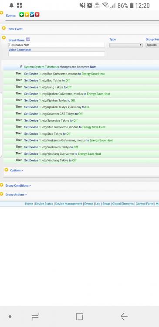Screen dimensions: 159x327
Task: Select the Stue Taklys to Off action
Action: click(81, 134)
